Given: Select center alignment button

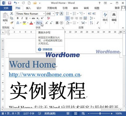Looking at the screenshot, I should click(72, 18).
